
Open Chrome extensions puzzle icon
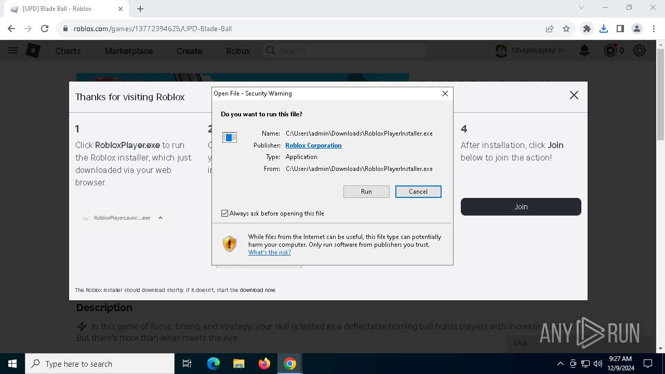[x=587, y=29]
